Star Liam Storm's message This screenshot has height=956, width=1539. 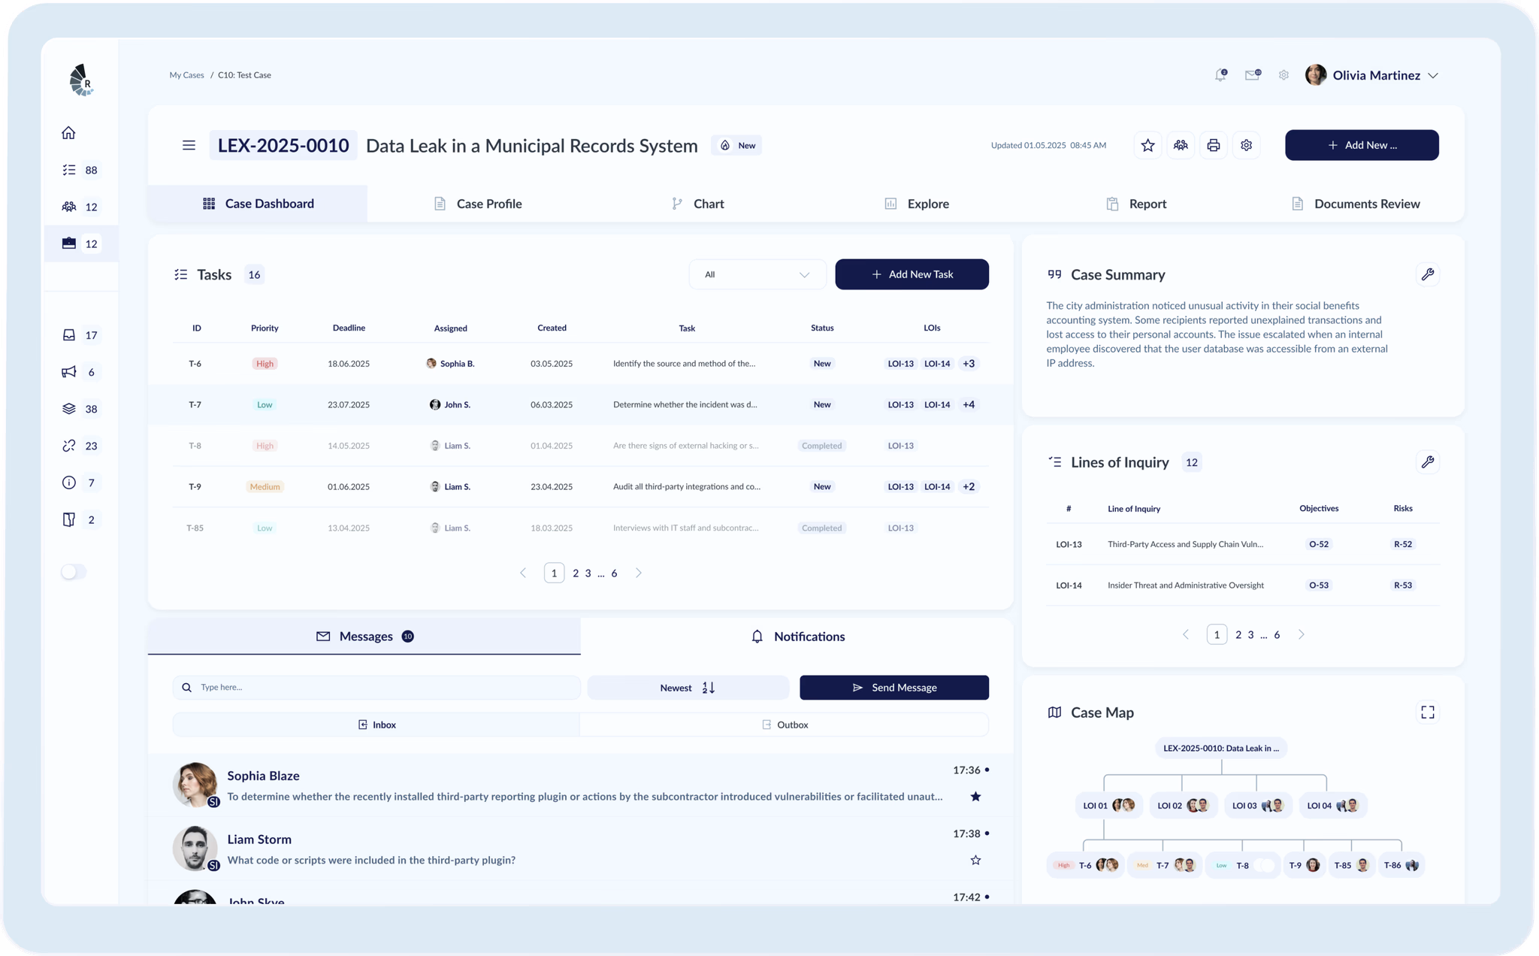click(975, 860)
